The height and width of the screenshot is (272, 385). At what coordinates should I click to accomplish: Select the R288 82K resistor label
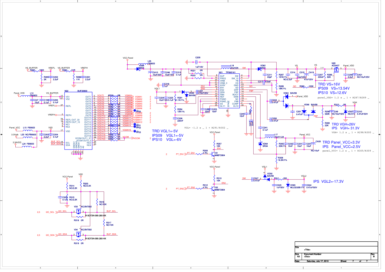(329, 76)
